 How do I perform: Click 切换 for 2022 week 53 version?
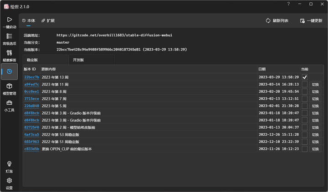315,135
